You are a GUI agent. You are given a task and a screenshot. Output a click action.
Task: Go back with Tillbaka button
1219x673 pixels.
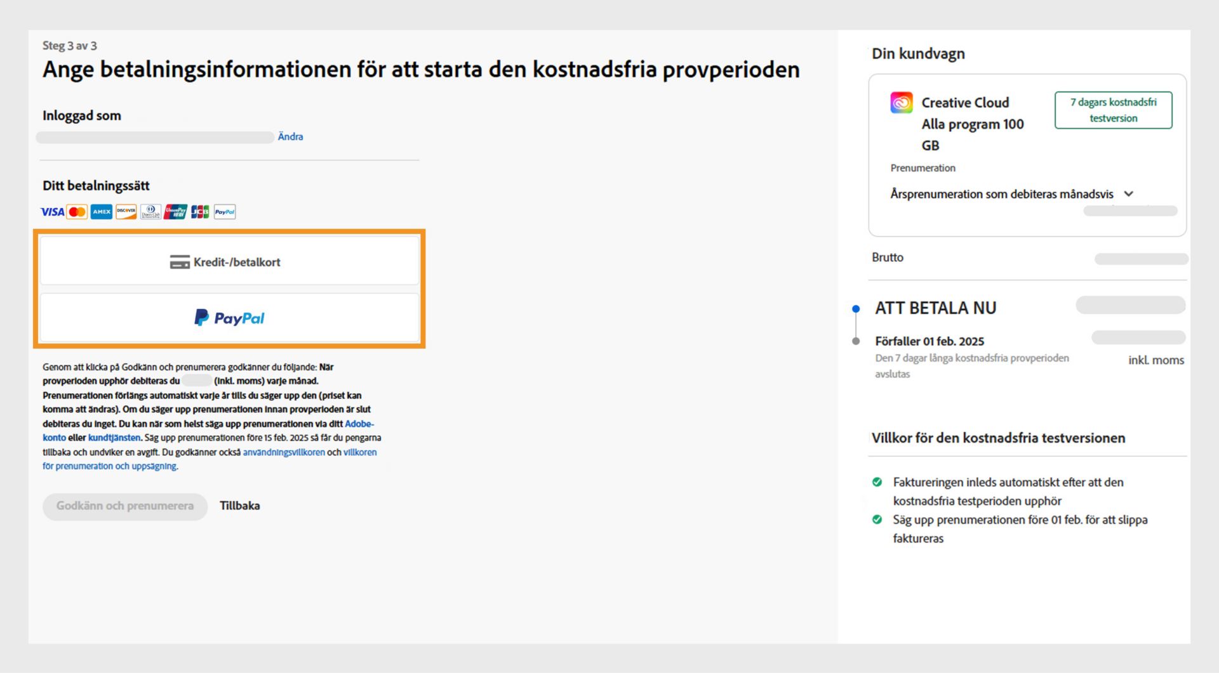click(240, 506)
